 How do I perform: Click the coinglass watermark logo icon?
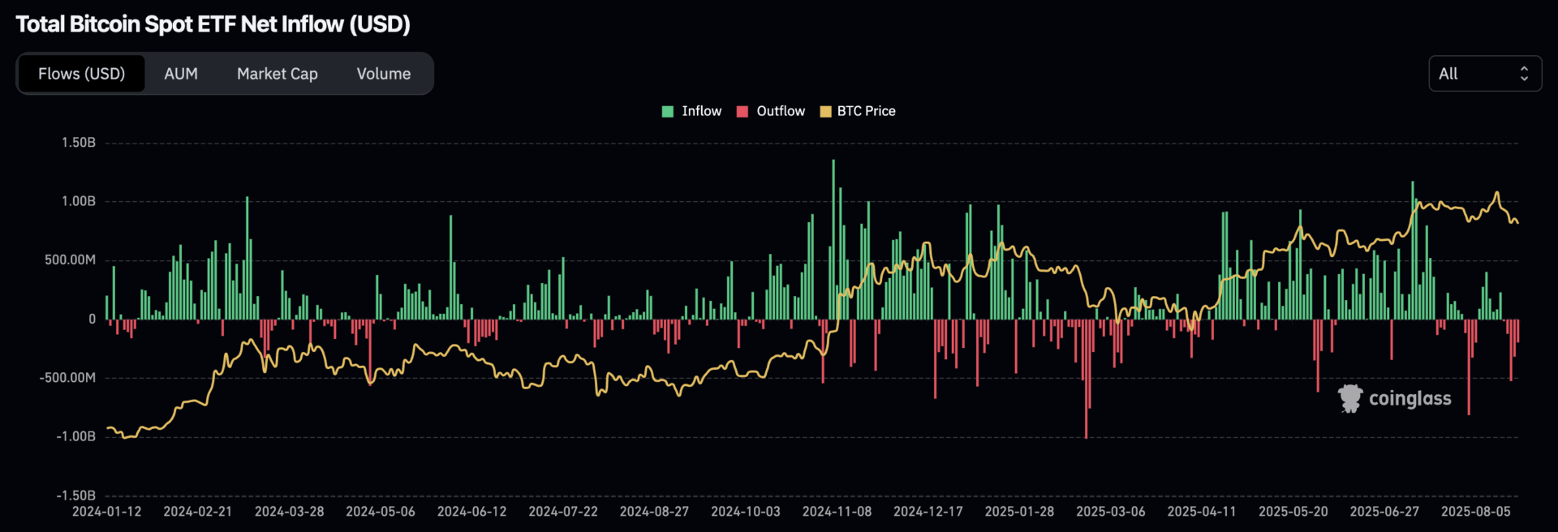point(1350,398)
